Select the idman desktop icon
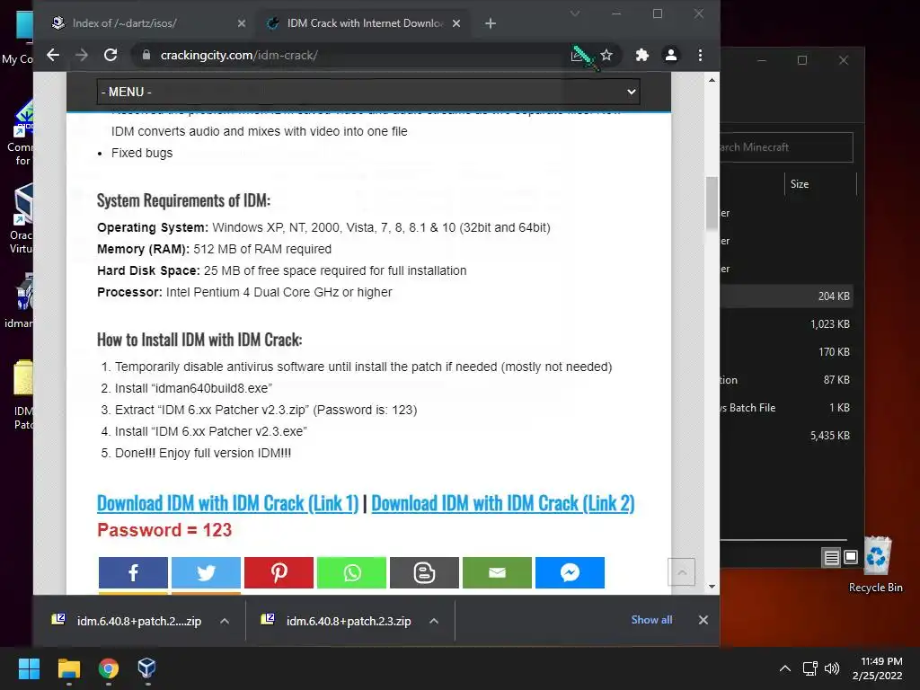Image resolution: width=920 pixels, height=690 pixels. point(20,300)
